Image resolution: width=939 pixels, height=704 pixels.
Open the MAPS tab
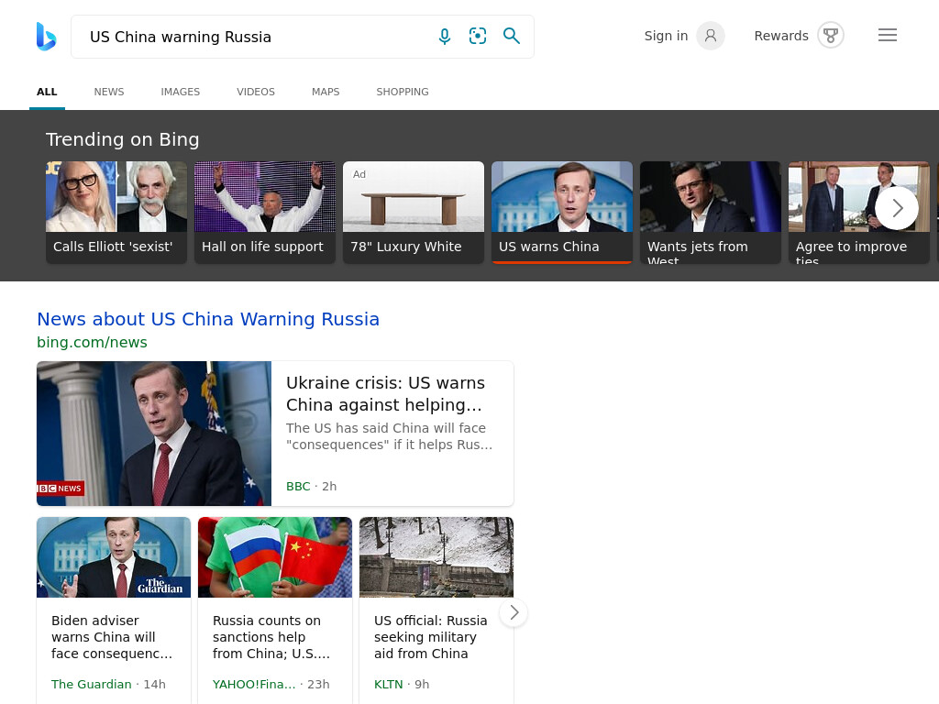pos(326,92)
